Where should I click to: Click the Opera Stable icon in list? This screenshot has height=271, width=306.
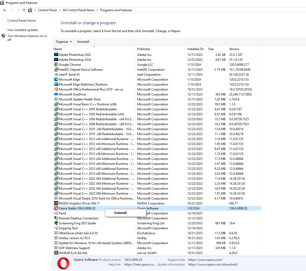click(x=56, y=208)
